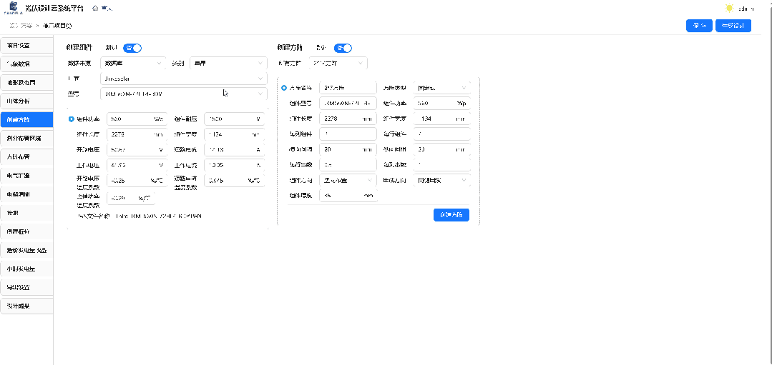Toggle the 创建方阵 switch in right panel
Viewport: 772px width, 365px height.
(343, 48)
